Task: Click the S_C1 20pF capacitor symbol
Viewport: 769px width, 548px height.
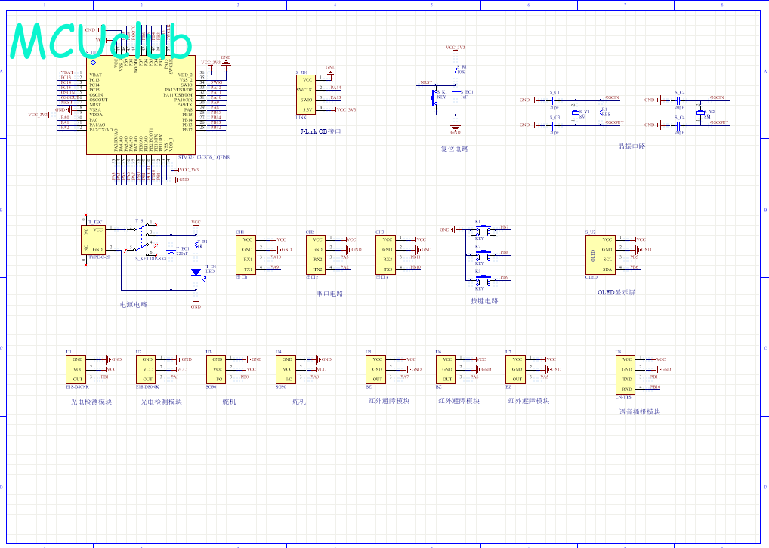Action: point(554,100)
